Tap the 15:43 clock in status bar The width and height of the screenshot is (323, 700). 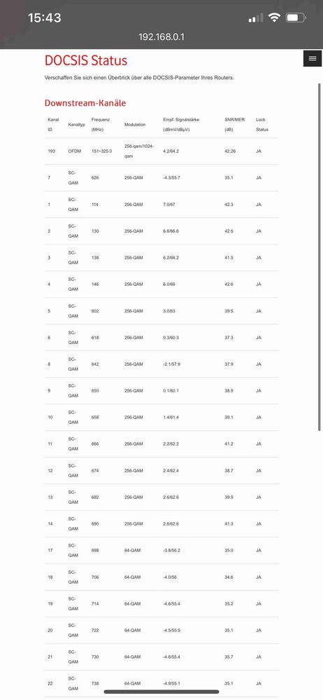(45, 18)
